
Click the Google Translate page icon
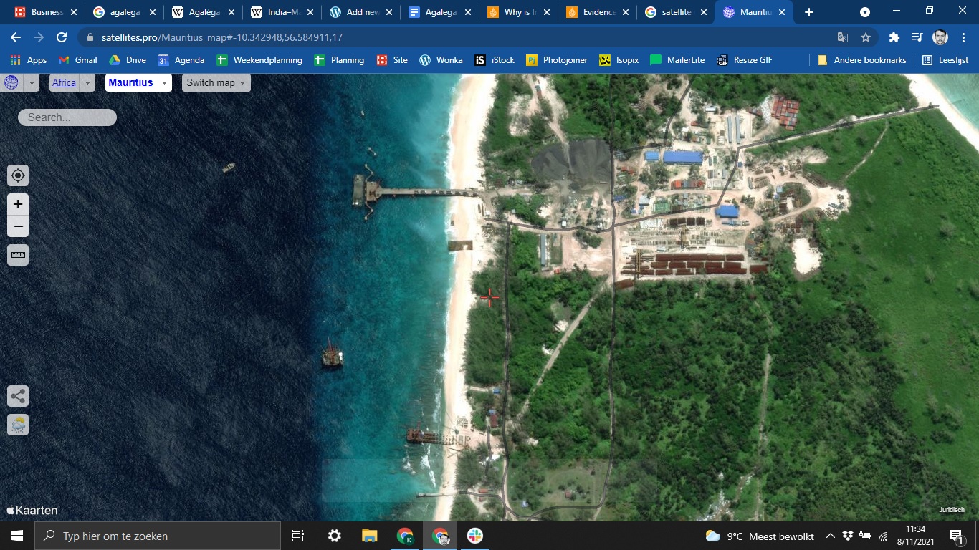pos(843,37)
